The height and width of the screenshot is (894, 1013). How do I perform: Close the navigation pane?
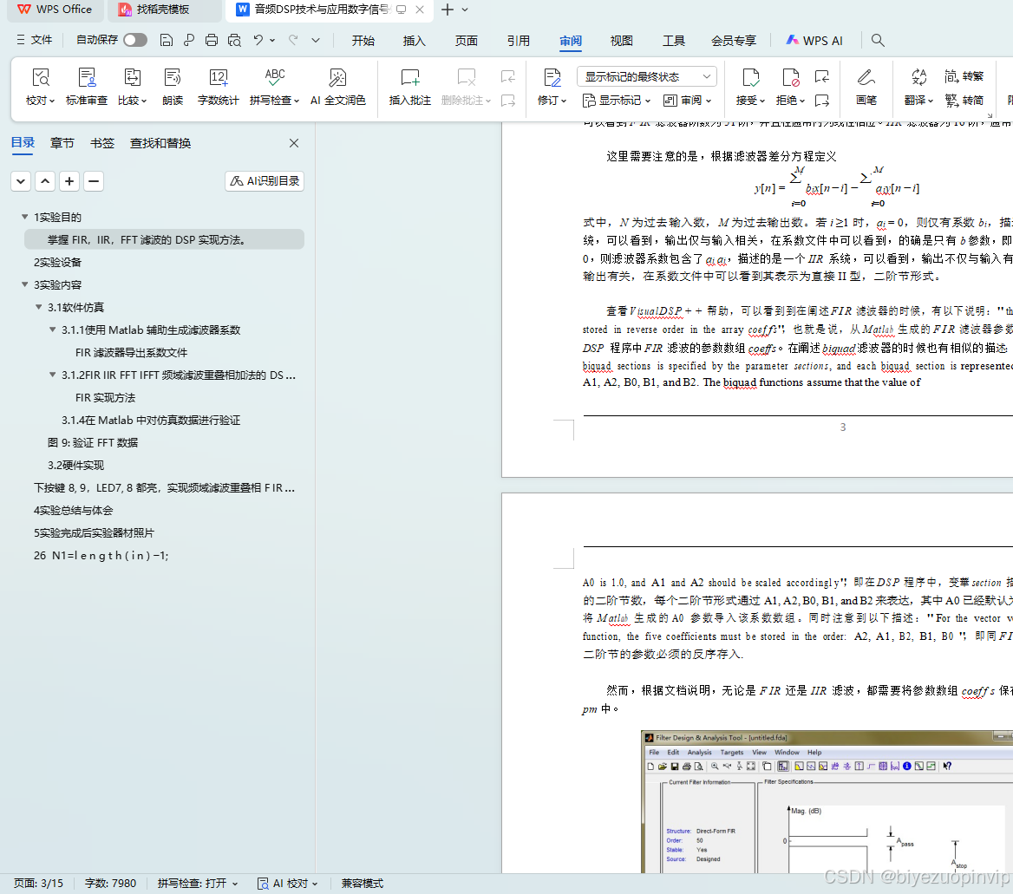[294, 143]
